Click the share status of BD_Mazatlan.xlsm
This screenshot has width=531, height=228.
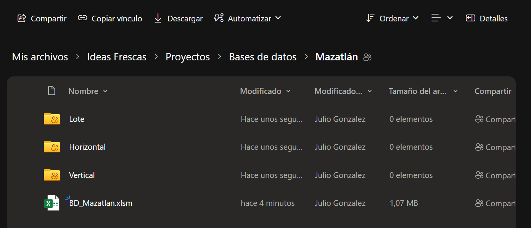[x=495, y=204]
